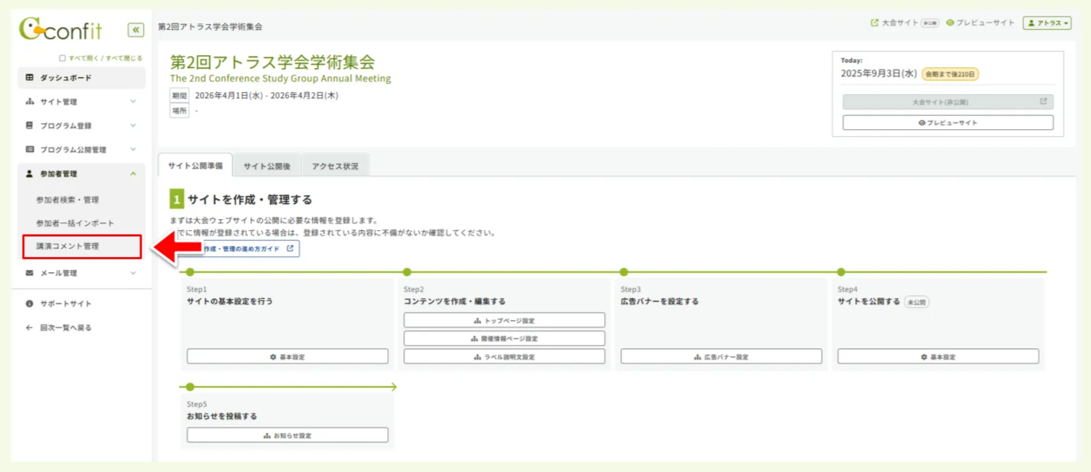The height and width of the screenshot is (472, 1091).
Task: Click the メール管理 envelope icon
Action: [x=30, y=273]
